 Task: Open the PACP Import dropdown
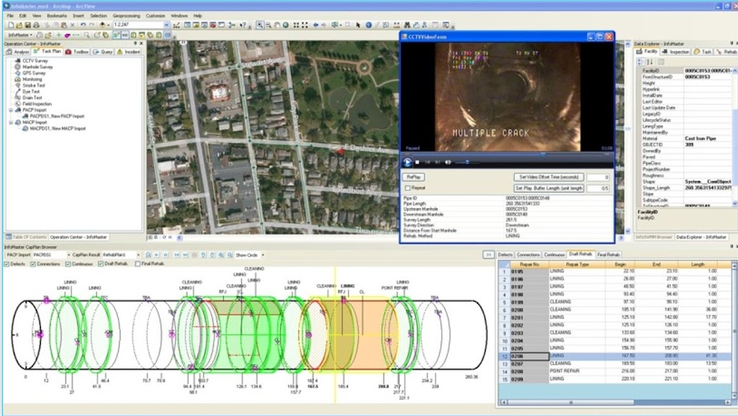(69, 255)
